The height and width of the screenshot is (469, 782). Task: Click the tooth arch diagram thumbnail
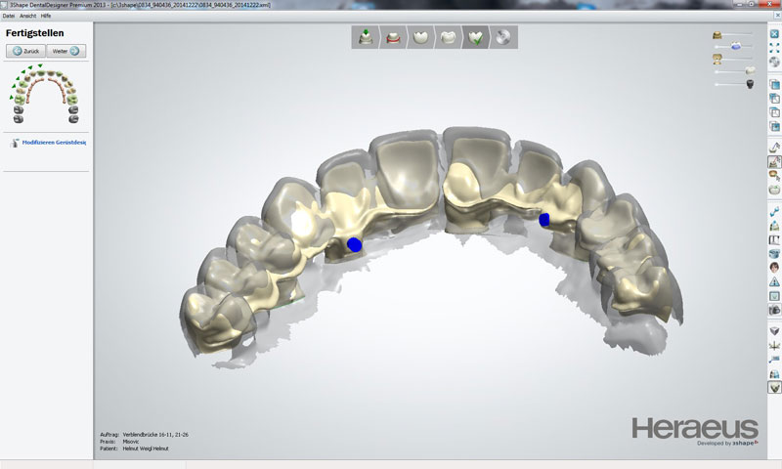45,95
